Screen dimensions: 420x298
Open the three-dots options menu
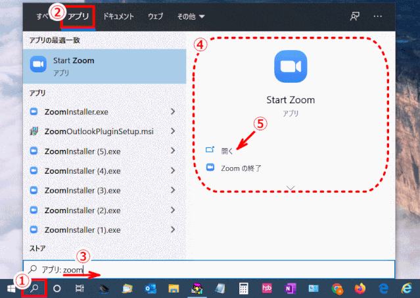[378, 16]
